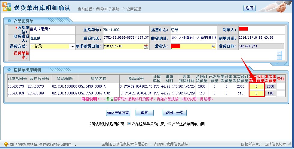Click scroll-down arrow of 送货单备注 box
Image resolution: width=294 pixels, height=149 pixels.
280,58
